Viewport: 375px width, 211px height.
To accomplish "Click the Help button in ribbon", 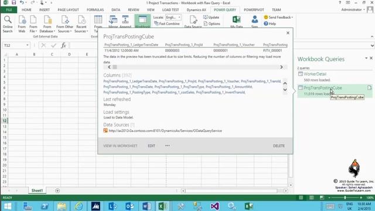I will [x=270, y=23].
